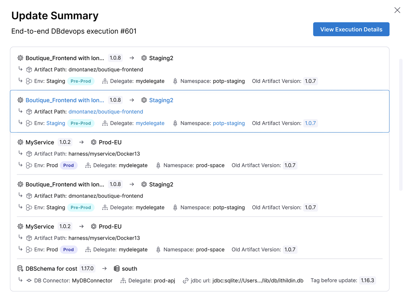Viewport: 408px width, 307px height.
Task: Click the purple Prod environment badge
Action: (x=68, y=165)
